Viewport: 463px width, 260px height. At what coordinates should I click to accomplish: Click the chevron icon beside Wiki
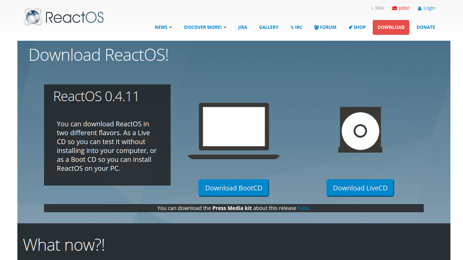372,8
